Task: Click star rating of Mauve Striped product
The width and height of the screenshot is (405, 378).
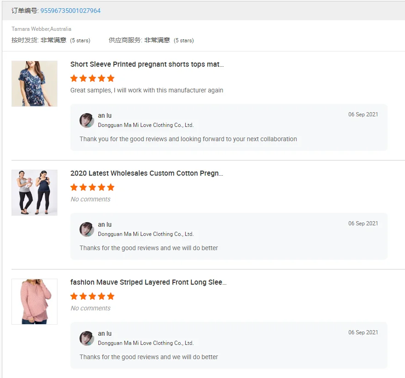Action: [92, 296]
